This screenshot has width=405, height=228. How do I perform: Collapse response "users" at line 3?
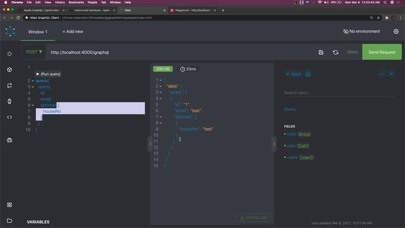point(160,92)
